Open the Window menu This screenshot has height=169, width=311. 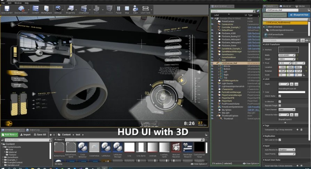coord(18,3)
